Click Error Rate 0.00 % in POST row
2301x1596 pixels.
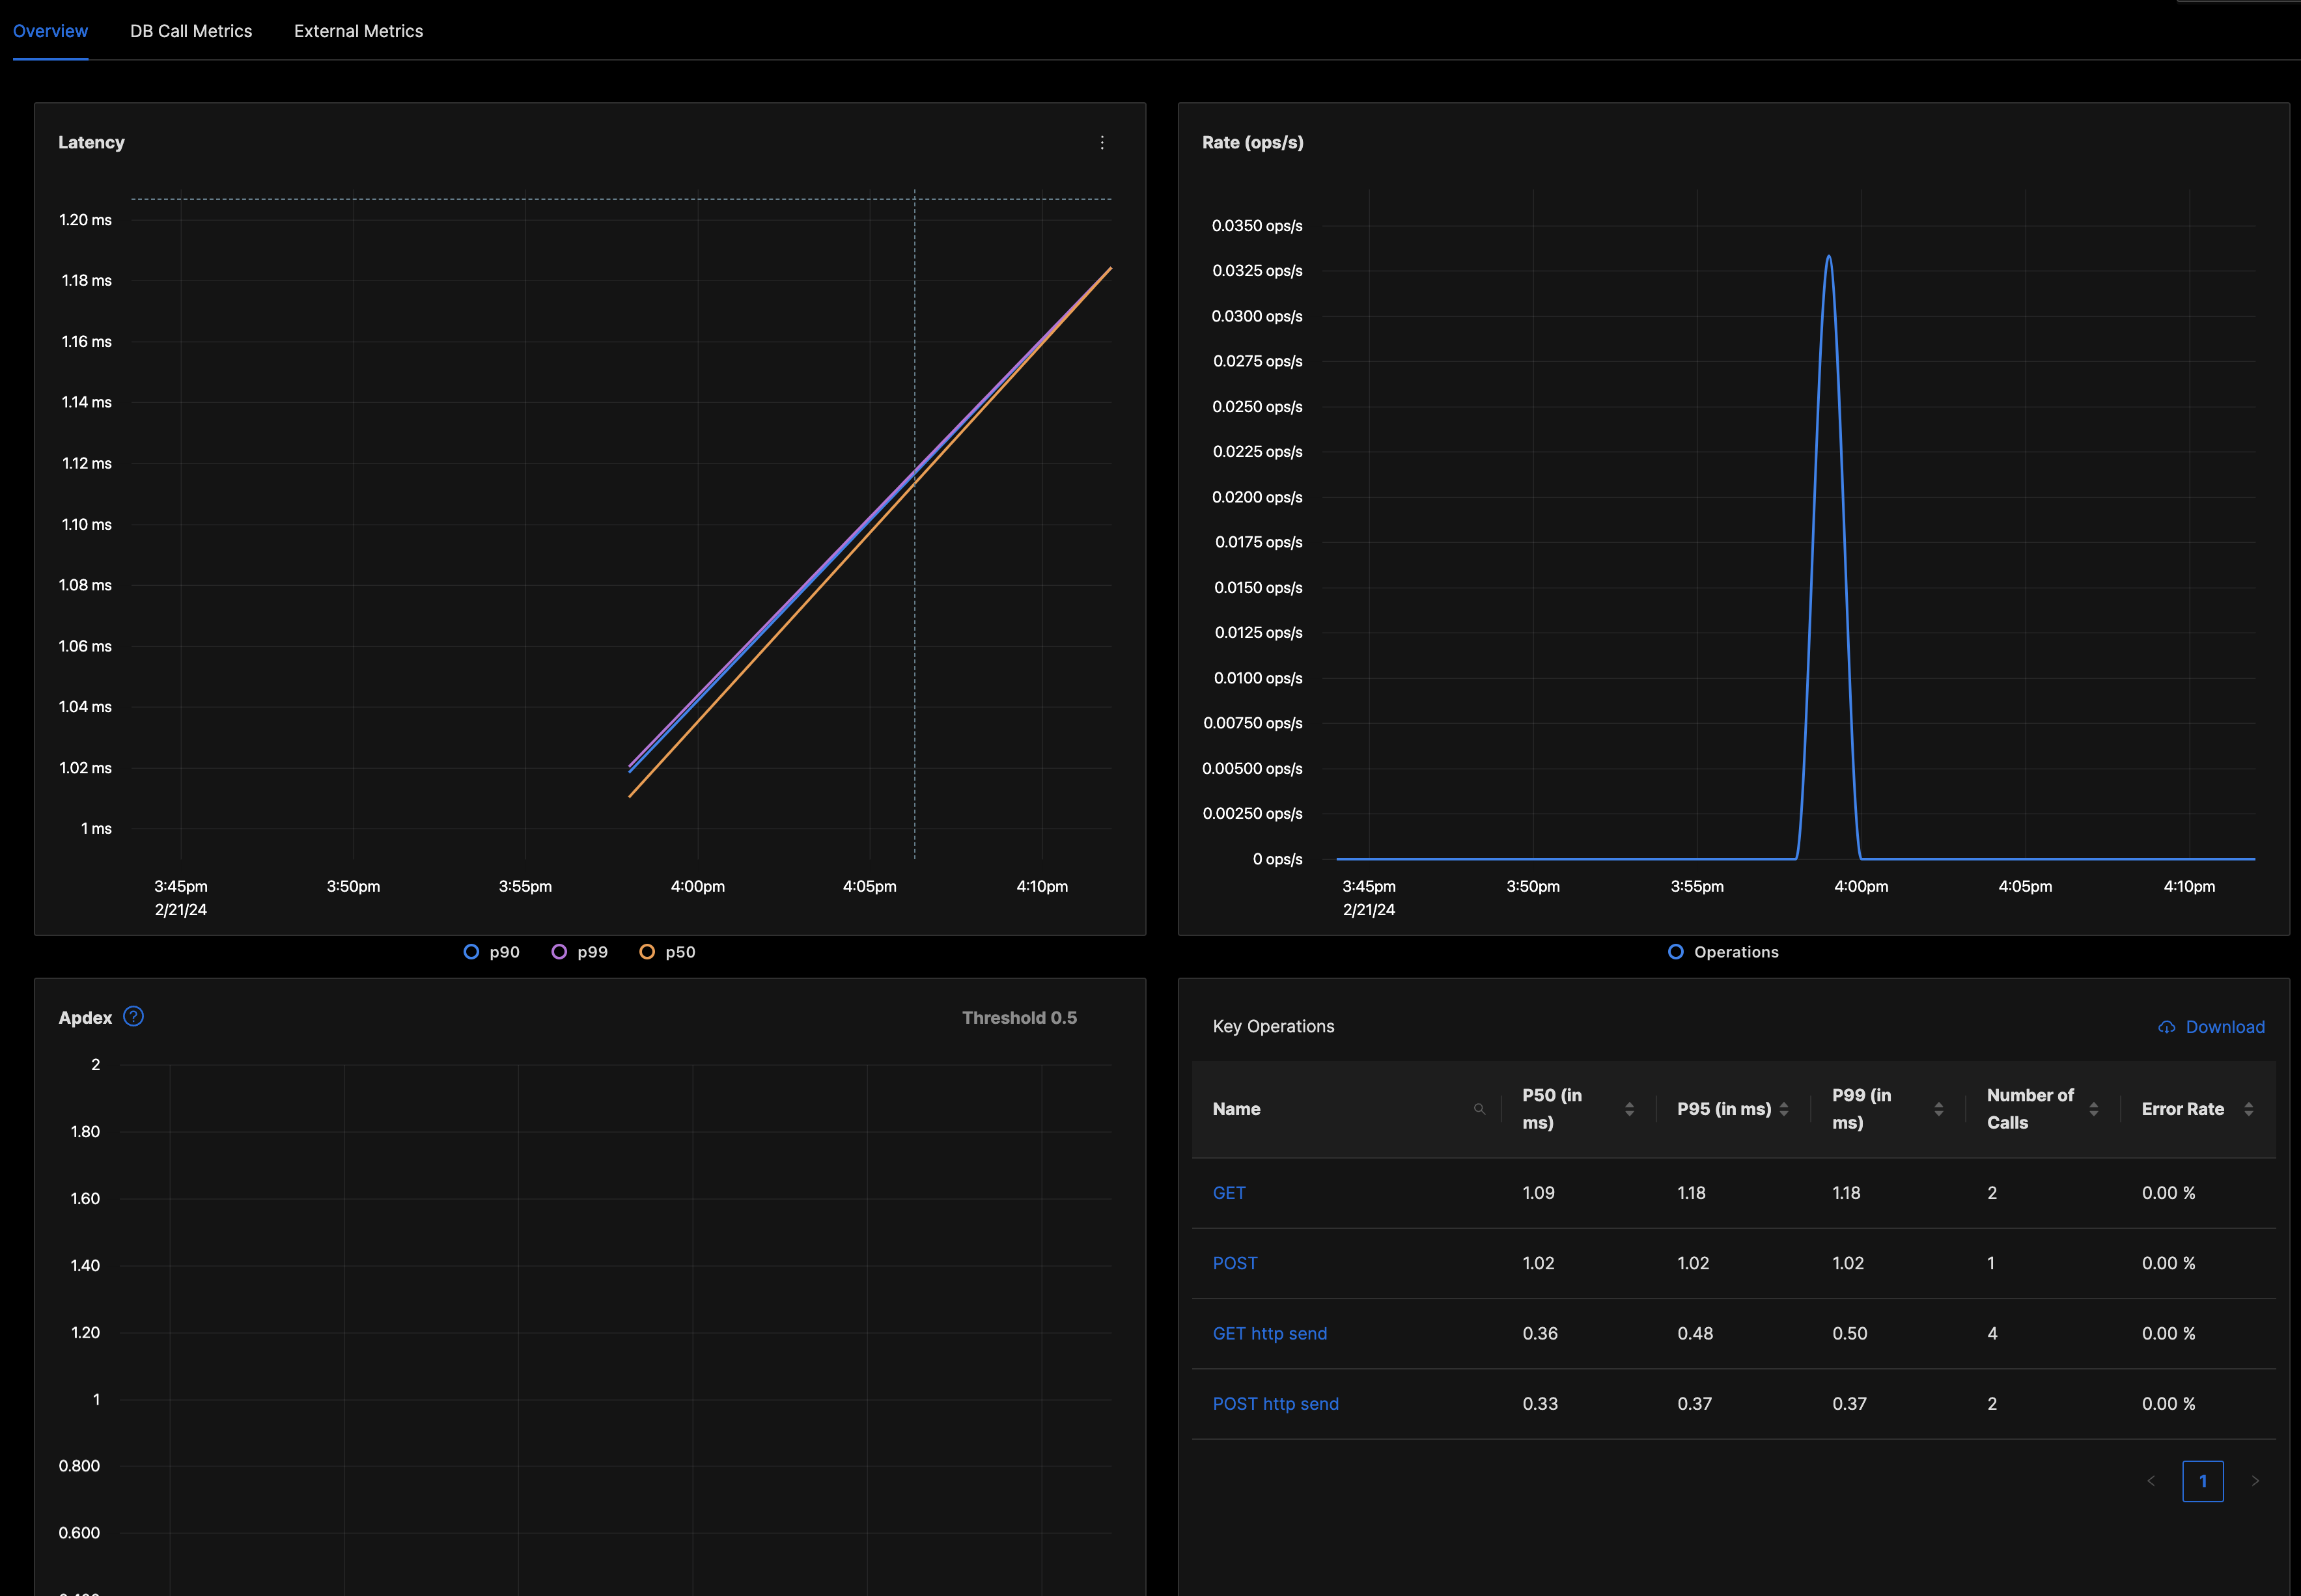coord(2168,1263)
